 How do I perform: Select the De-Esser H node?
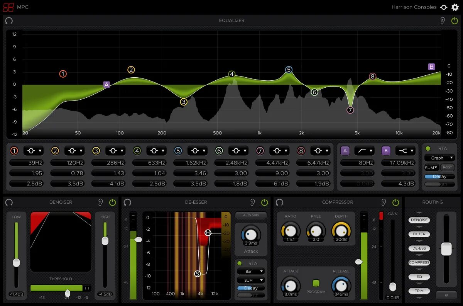click(208, 233)
